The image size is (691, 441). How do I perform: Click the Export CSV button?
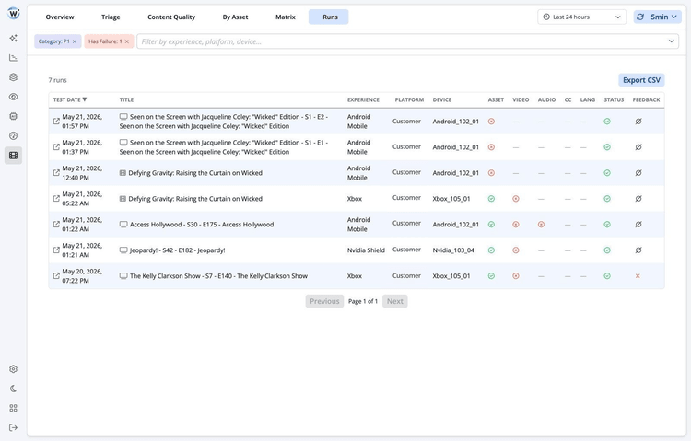coord(641,80)
